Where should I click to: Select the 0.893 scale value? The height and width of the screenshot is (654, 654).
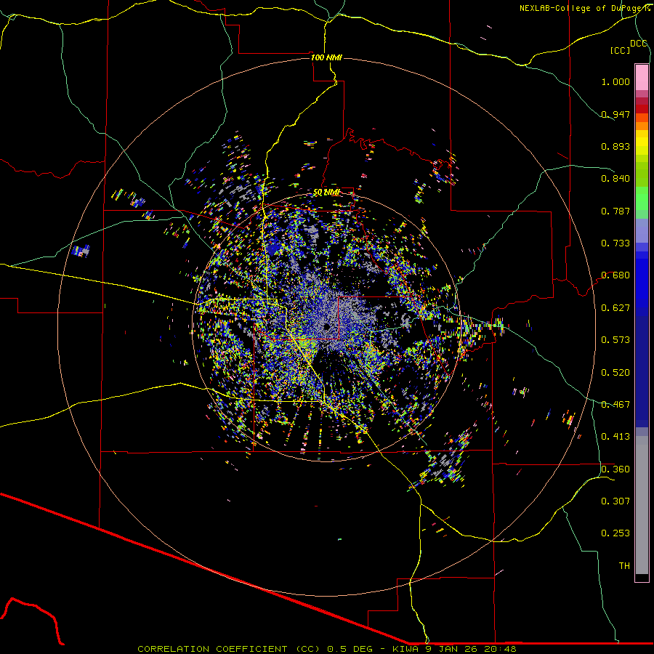[x=615, y=146]
